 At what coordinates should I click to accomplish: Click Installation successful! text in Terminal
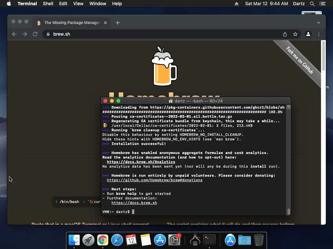pyautogui.click(x=139, y=144)
